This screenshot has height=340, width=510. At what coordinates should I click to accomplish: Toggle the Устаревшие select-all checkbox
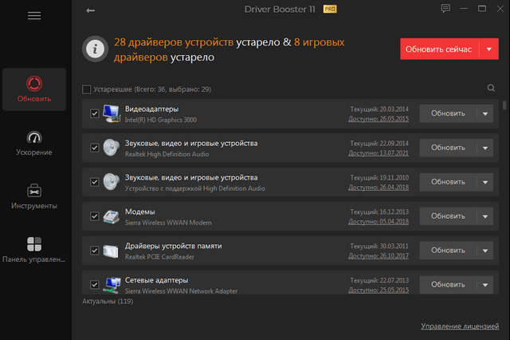tap(87, 89)
